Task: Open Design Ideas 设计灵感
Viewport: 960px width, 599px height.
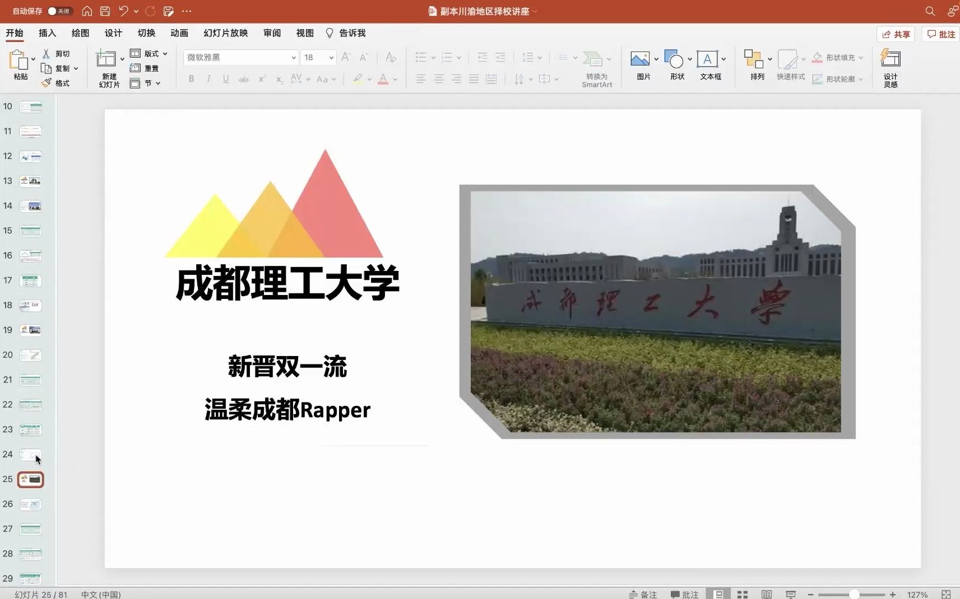Action: pyautogui.click(x=891, y=68)
